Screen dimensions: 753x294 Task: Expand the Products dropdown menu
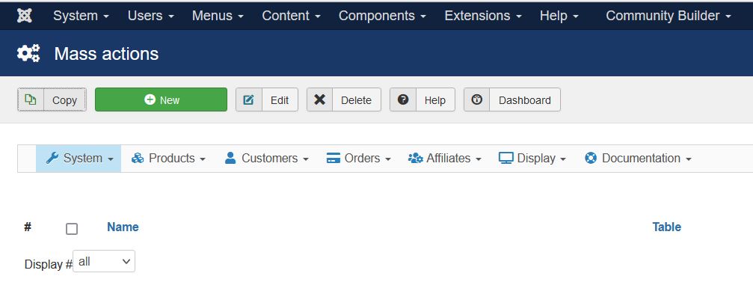(x=168, y=158)
